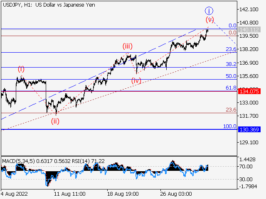Viewport: 266px width, 199px height.
Task: Click the 133.000 price axis value
Action: (249, 103)
